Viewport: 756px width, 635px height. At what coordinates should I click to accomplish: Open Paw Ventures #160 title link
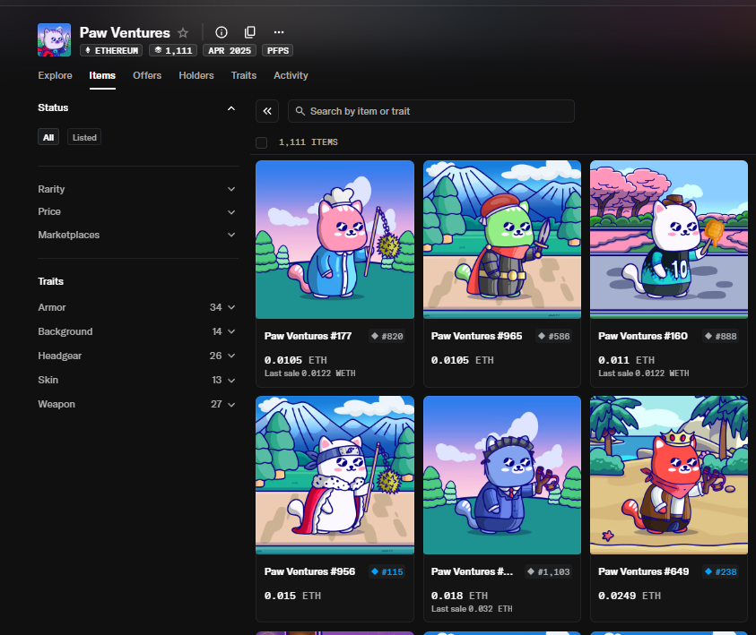tap(643, 336)
